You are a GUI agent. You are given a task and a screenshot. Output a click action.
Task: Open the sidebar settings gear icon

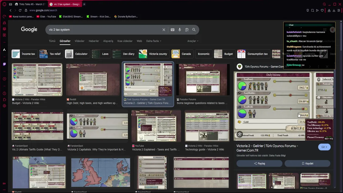coord(4,106)
